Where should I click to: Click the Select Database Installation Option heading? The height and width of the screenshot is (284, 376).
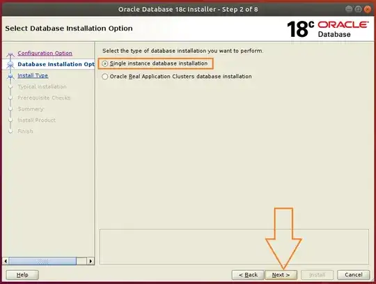click(x=69, y=29)
